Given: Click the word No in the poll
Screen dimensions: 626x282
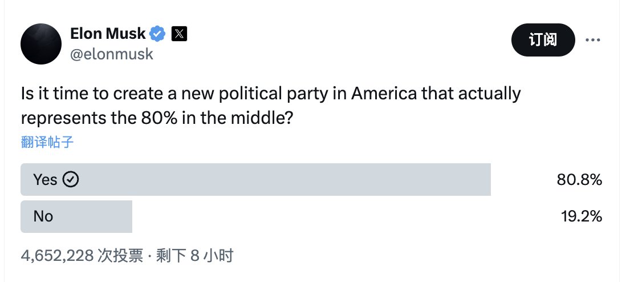Looking at the screenshot, I should click(x=43, y=216).
